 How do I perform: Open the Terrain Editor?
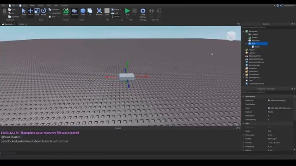[x=66, y=12]
